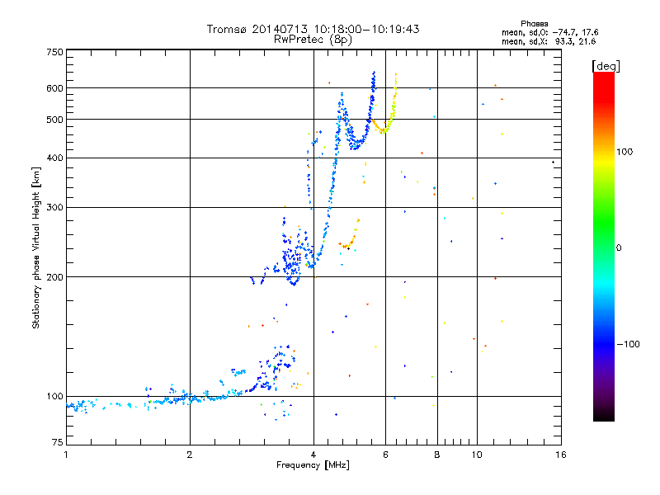This screenshot has height=495, width=660.
Task: Click the '100' y-axis tick label
Action: pos(54,396)
